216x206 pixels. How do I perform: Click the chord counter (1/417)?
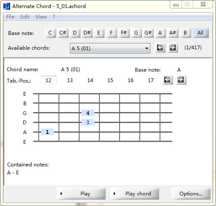coord(193,48)
